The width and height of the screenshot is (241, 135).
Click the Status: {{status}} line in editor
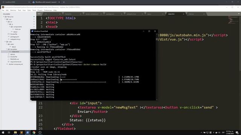click(x=88, y=120)
